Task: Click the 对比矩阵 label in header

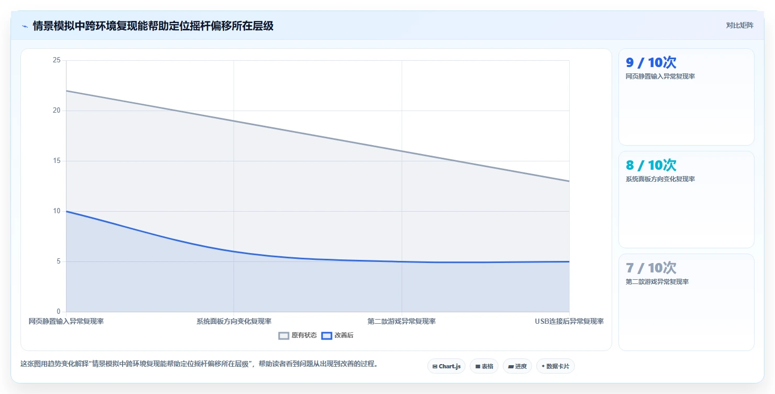Action: (740, 25)
